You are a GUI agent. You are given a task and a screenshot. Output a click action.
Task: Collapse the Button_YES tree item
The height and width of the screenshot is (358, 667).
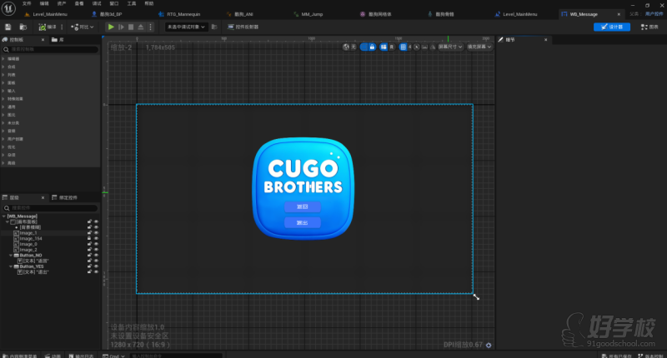tap(11, 266)
